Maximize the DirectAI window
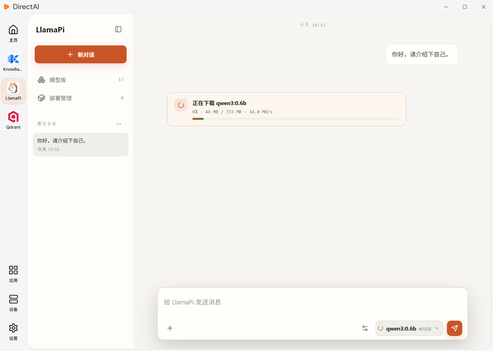This screenshot has height=351, width=493. [x=465, y=7]
